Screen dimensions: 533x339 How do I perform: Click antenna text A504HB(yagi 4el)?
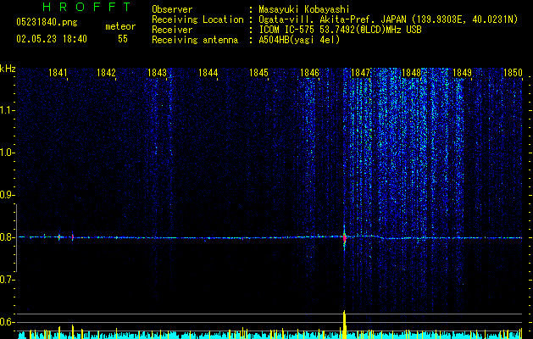(x=299, y=40)
